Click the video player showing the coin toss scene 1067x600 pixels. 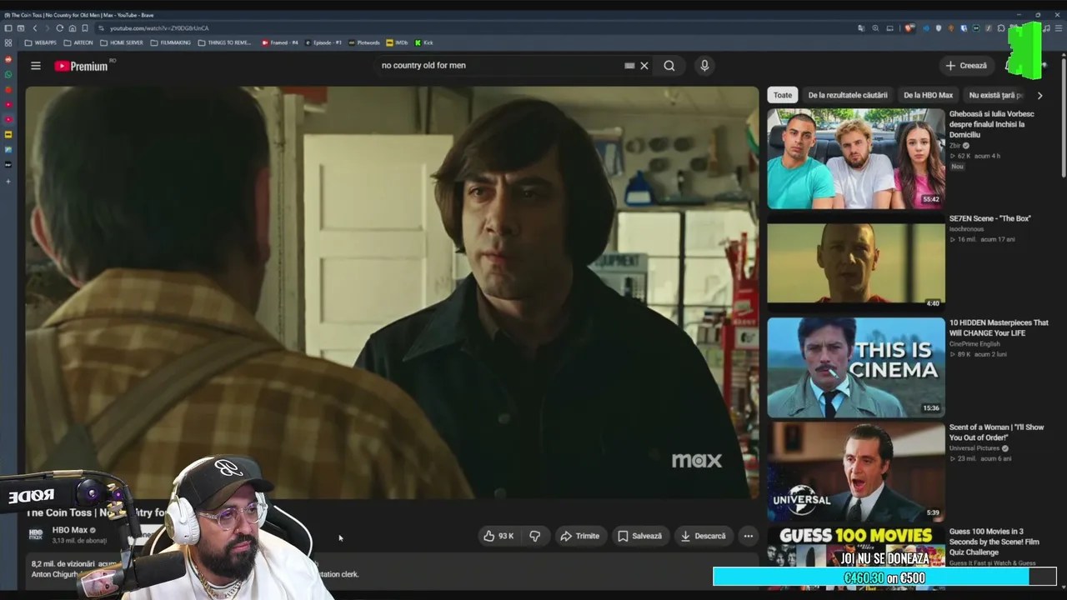(x=392, y=292)
